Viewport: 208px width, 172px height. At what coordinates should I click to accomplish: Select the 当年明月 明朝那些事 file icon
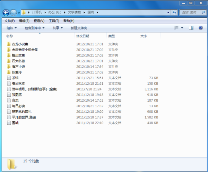9,89
